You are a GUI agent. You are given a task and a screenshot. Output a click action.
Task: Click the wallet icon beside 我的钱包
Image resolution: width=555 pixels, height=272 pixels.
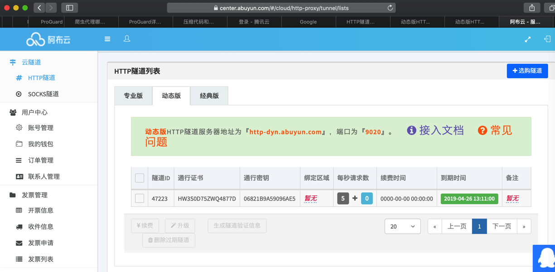pyautogui.click(x=19, y=144)
